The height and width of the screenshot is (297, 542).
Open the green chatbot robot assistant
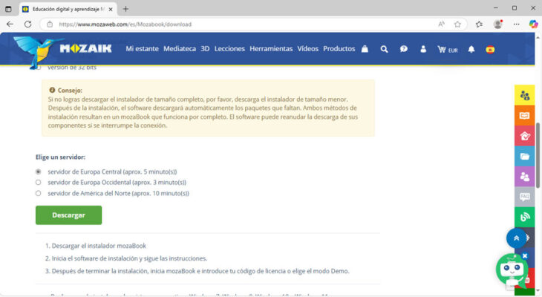[512, 271]
